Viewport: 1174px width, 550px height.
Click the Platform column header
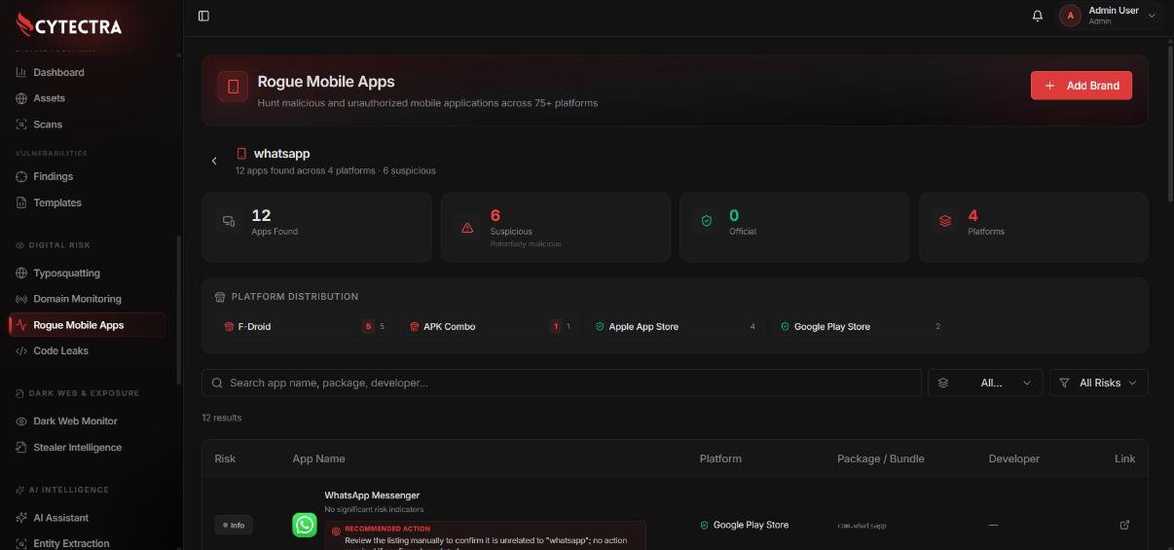(x=720, y=458)
